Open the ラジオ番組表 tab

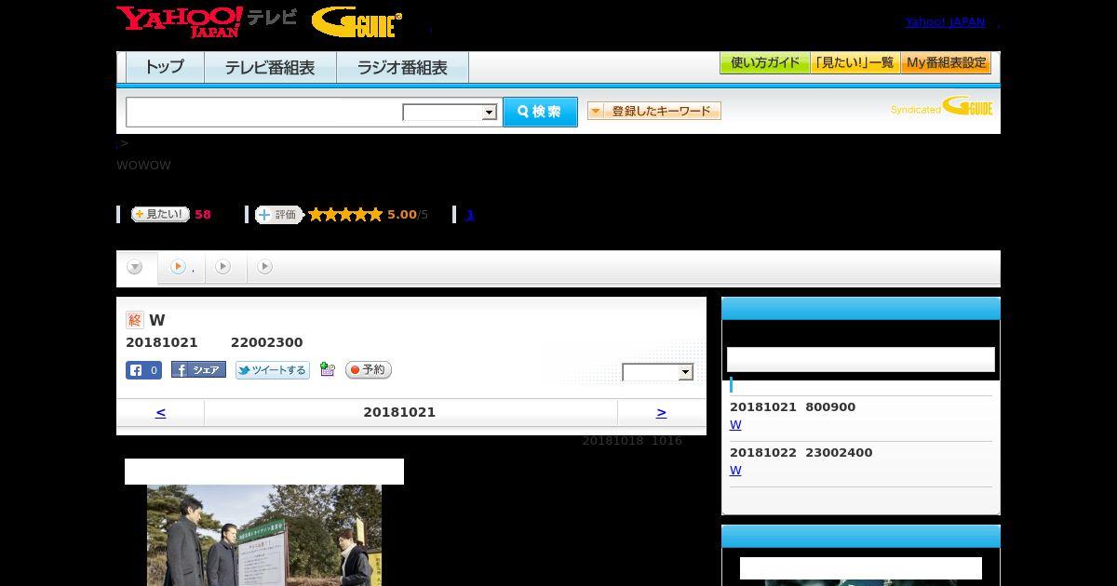pos(402,68)
